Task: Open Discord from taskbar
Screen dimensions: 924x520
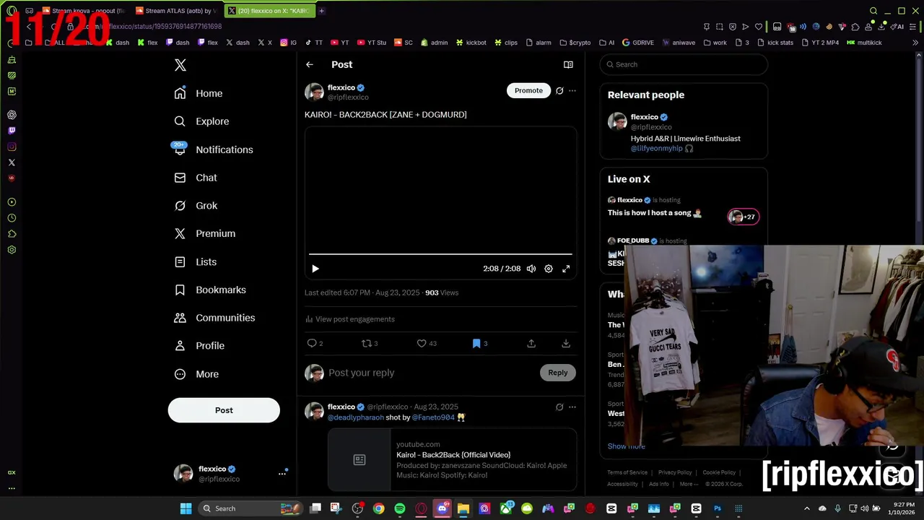Action: pyautogui.click(x=443, y=508)
